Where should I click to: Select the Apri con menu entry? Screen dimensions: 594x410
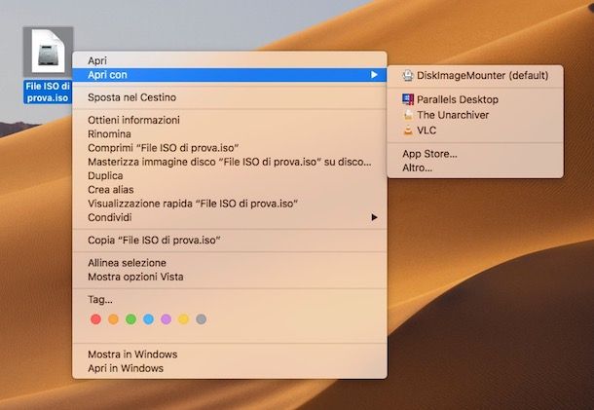(x=230, y=75)
